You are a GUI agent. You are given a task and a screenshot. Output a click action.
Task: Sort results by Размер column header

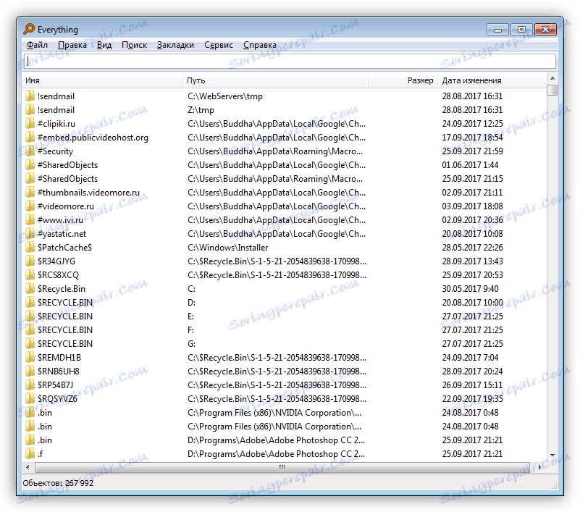coord(403,80)
